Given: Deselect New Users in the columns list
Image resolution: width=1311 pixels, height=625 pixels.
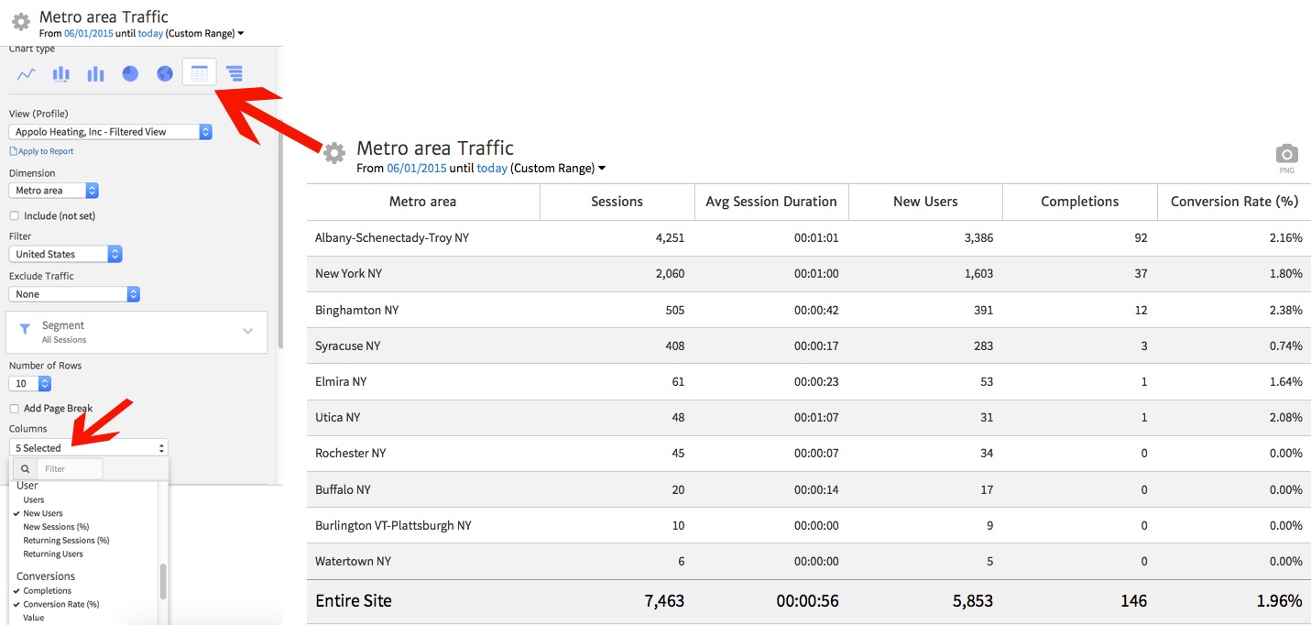Looking at the screenshot, I should tap(43, 512).
